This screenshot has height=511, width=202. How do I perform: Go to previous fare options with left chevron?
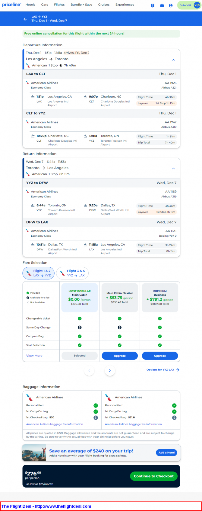point(89,371)
